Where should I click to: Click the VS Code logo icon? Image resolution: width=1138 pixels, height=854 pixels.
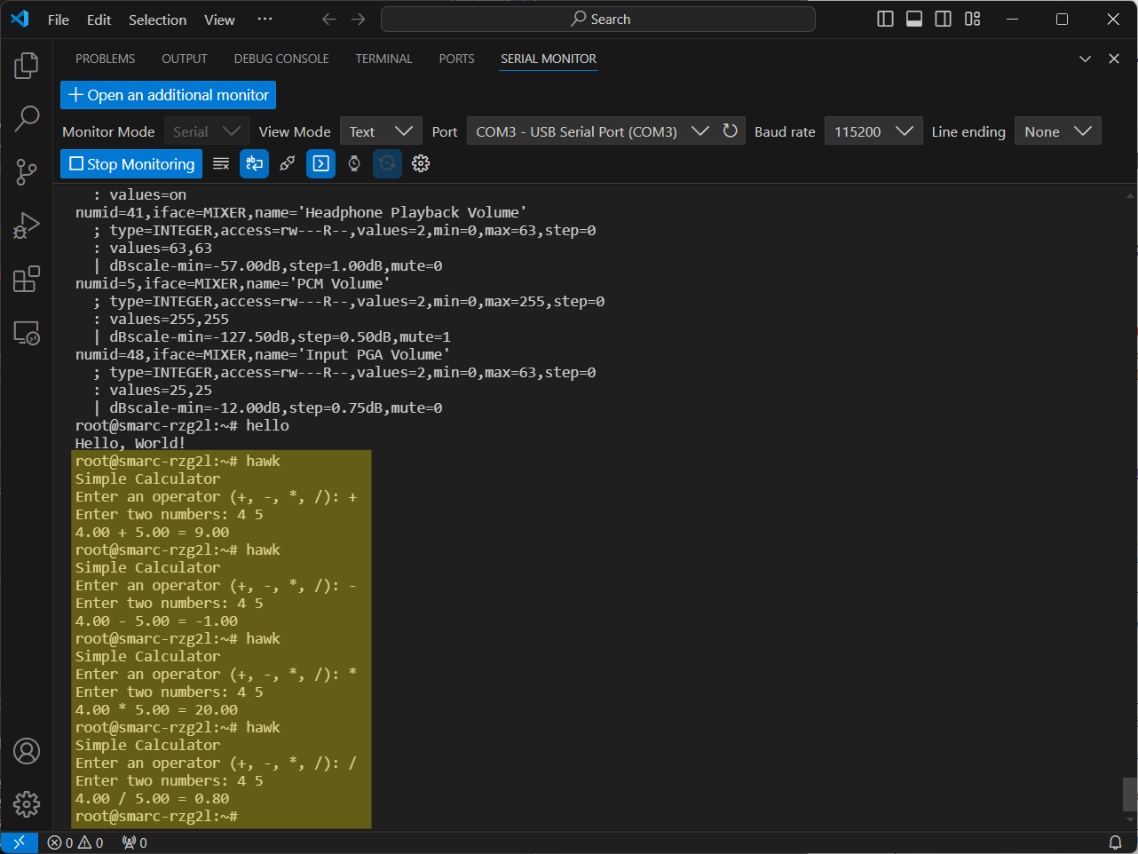coord(20,20)
